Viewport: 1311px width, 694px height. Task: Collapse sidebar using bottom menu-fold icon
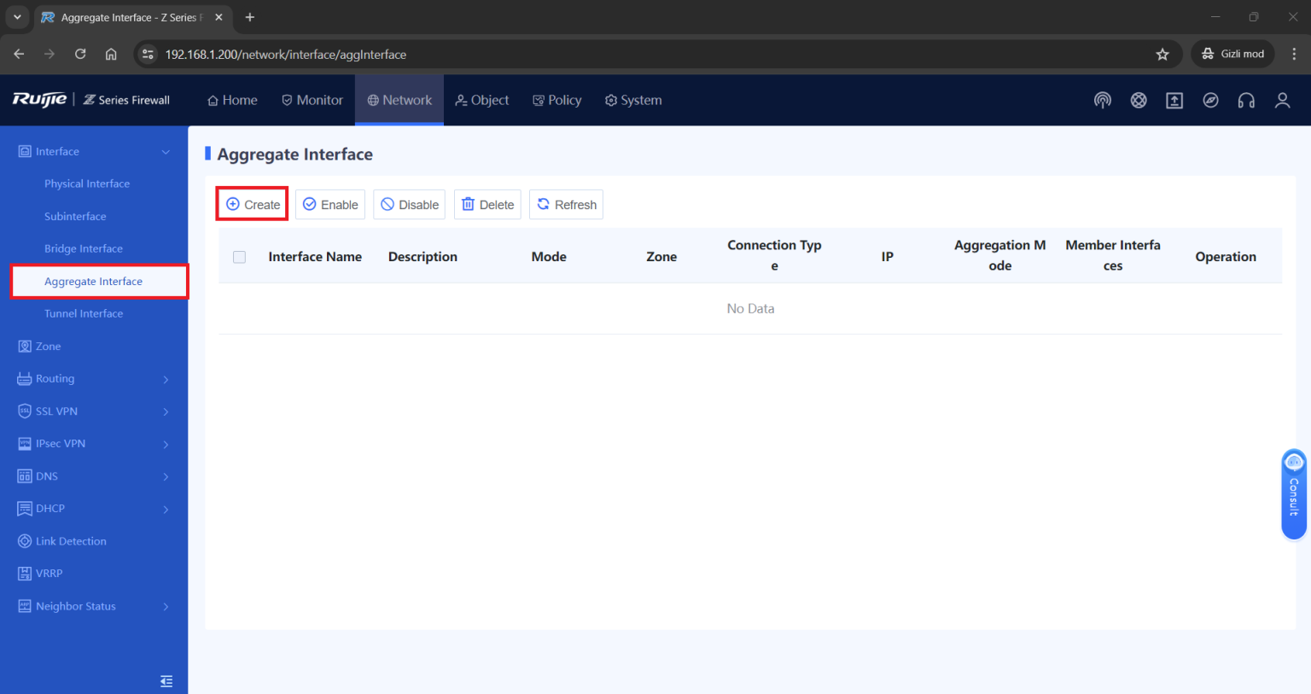pyautogui.click(x=166, y=681)
